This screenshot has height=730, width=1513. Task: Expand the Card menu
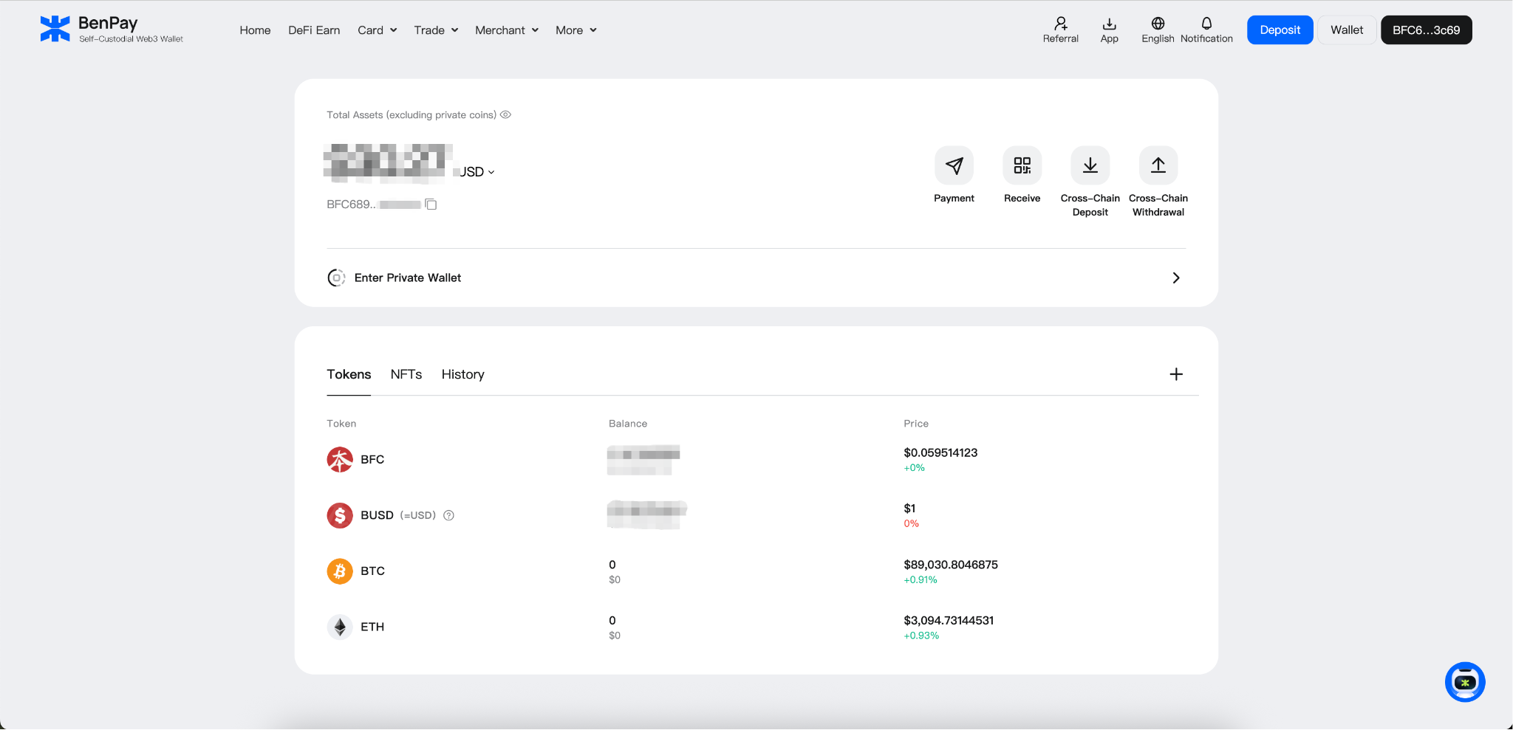377,30
